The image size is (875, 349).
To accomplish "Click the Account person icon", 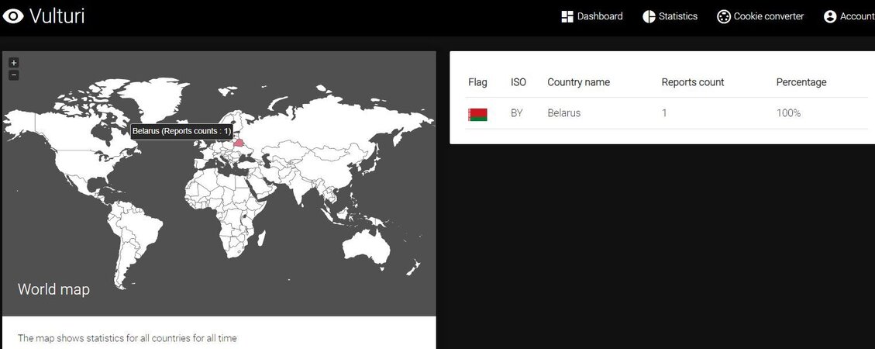I will [x=830, y=17].
